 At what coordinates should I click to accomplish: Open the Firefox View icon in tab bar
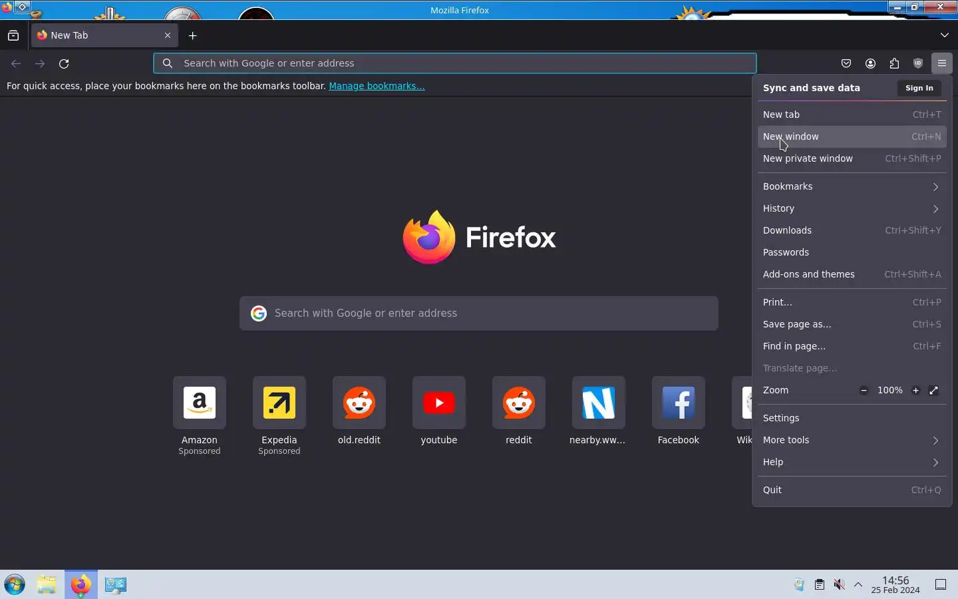click(13, 35)
